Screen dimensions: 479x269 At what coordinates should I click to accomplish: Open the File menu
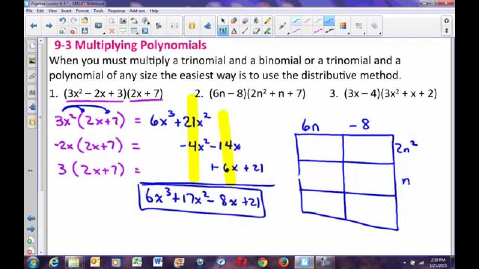point(30,11)
